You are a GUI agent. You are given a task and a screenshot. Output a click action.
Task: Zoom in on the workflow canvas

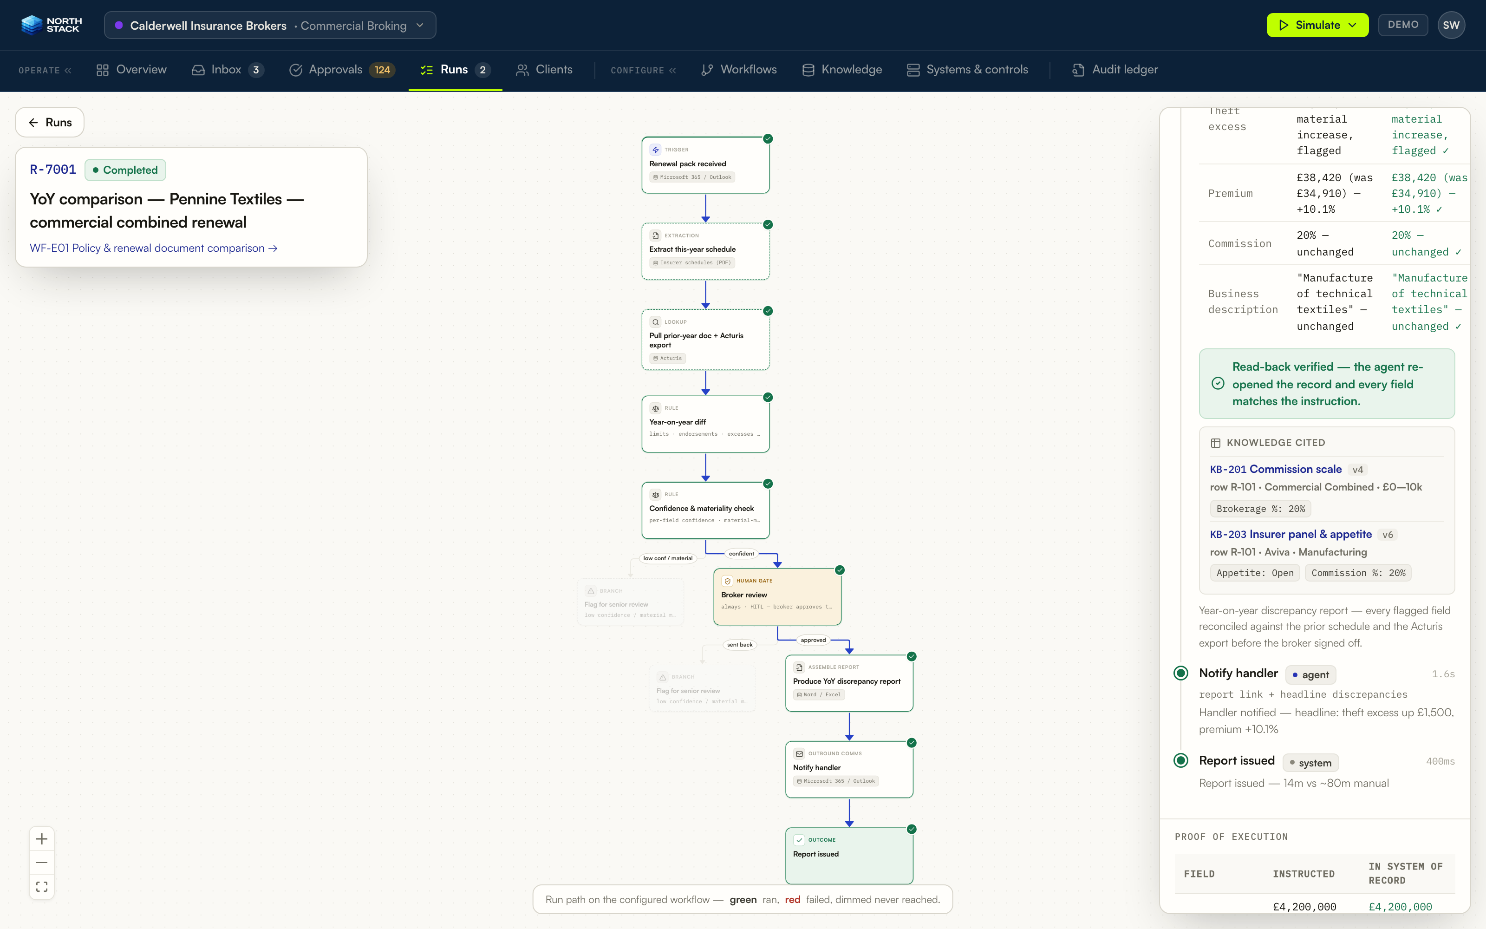click(x=42, y=839)
